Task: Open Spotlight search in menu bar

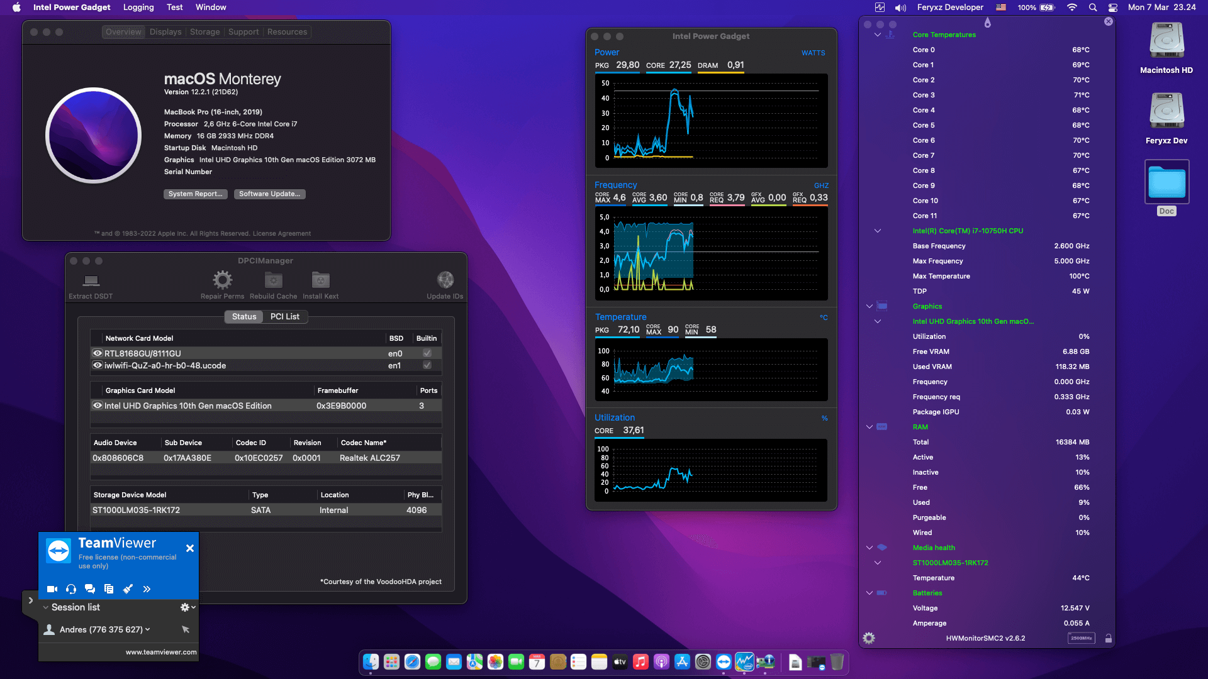Action: [1093, 8]
